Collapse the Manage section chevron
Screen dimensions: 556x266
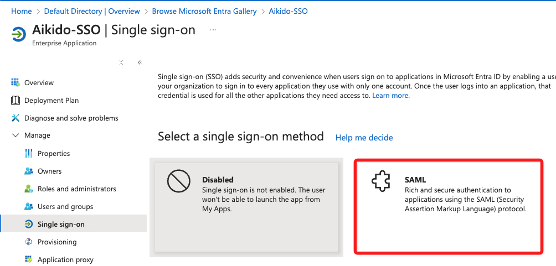[x=16, y=135]
